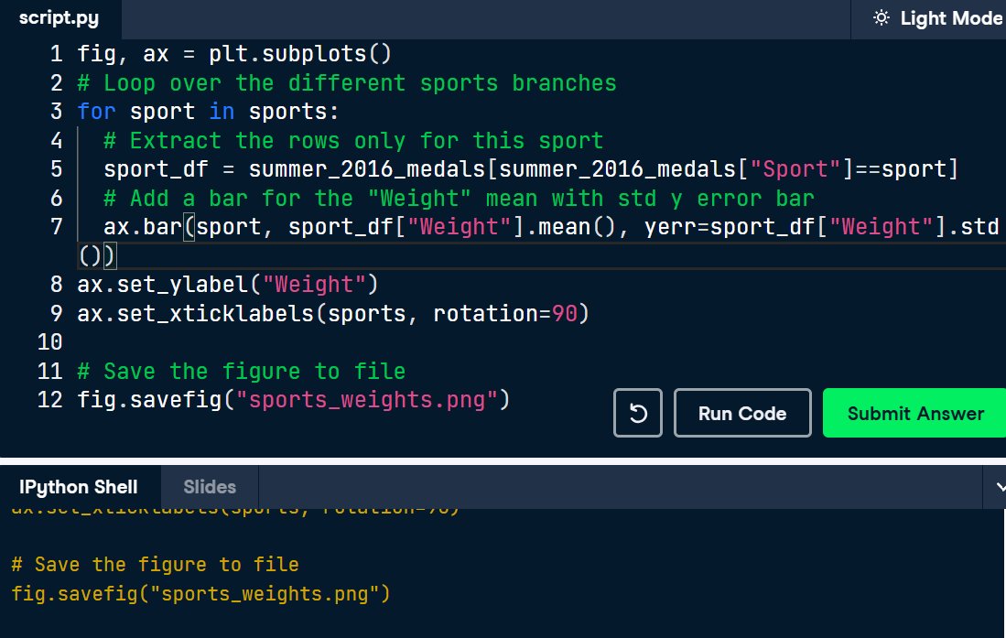Viewport: 1006px width, 638px height.
Task: Click the fig.savefig line in the IPython Shell
Action: [200, 594]
